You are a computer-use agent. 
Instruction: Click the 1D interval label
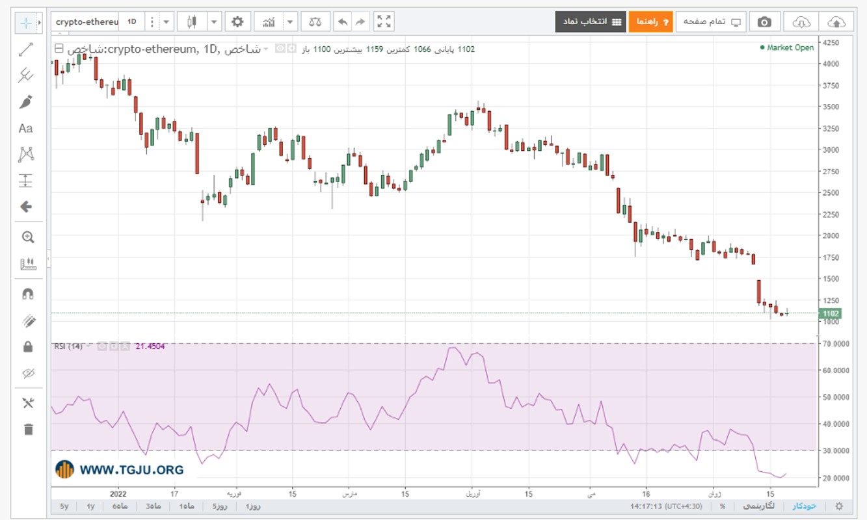132,21
